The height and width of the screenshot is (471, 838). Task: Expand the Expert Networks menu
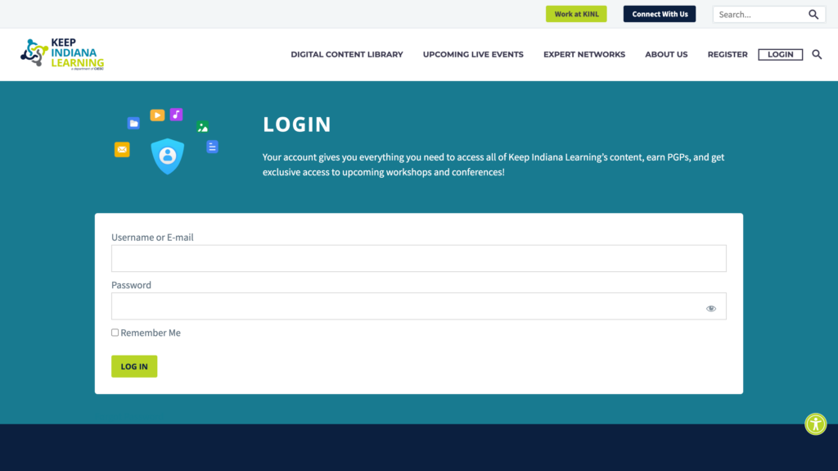pos(584,55)
